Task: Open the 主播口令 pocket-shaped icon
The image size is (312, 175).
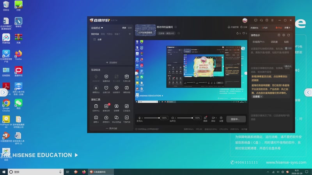Action: (106, 88)
